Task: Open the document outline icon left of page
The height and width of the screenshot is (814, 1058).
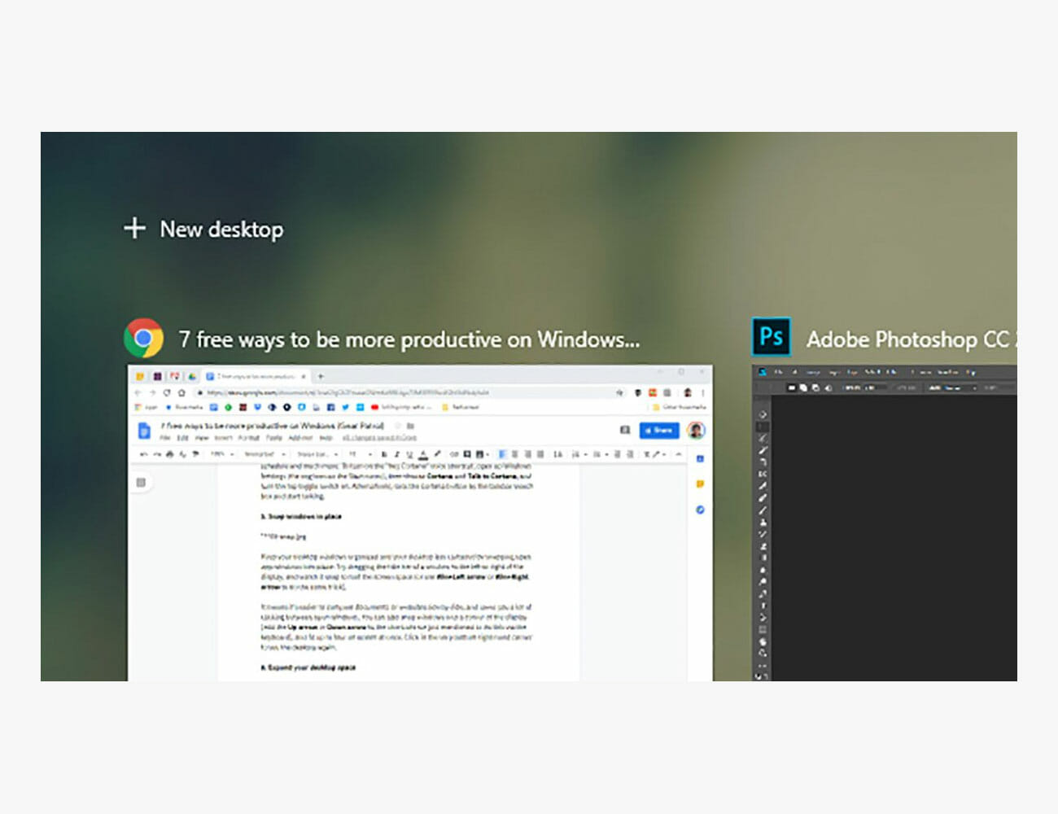Action: 141,483
